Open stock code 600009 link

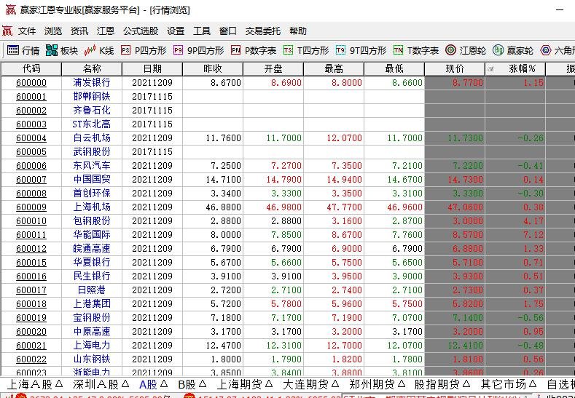click(31, 207)
